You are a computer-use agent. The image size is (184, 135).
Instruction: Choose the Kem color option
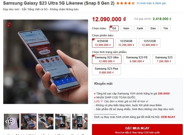click(126, 28)
